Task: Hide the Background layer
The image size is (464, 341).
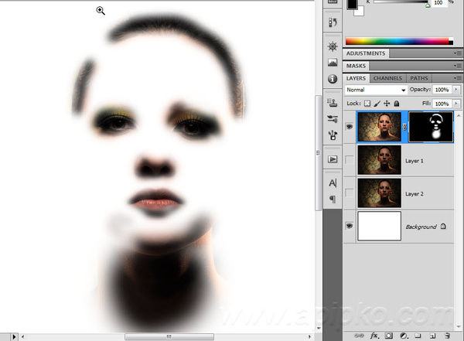Action: click(350, 226)
